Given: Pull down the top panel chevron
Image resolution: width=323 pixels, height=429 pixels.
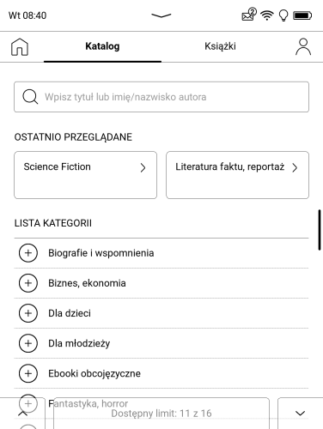Looking at the screenshot, I should 161,15.
